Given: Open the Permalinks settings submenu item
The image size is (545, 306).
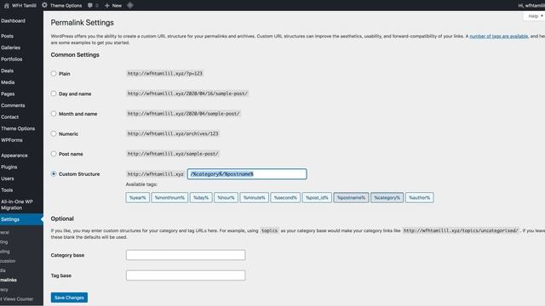Looking at the screenshot, I should 9,280.
